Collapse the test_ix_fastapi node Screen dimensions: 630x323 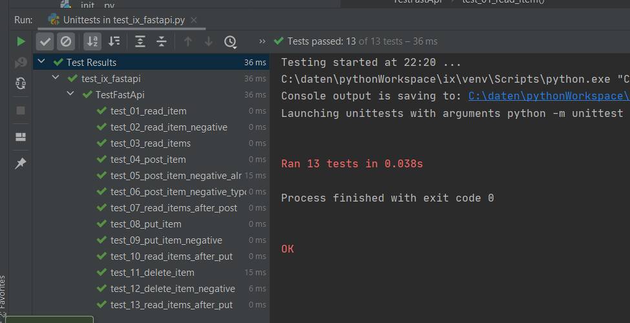pos(56,78)
